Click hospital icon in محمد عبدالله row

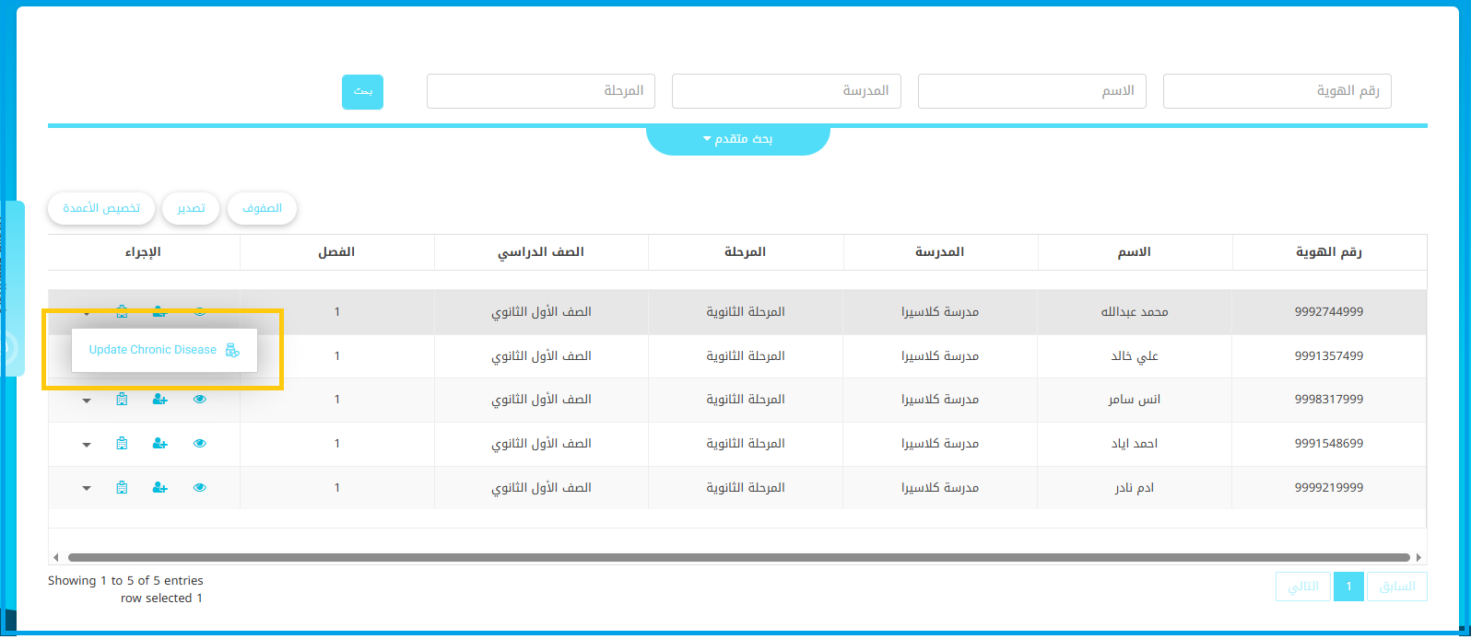122,312
